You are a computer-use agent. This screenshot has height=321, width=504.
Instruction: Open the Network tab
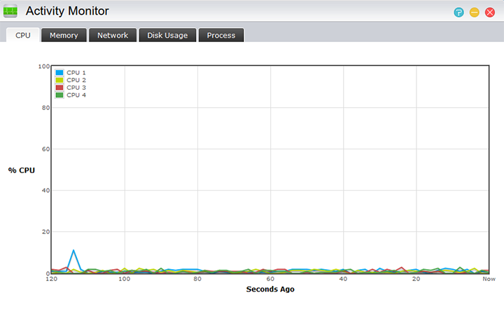click(113, 35)
